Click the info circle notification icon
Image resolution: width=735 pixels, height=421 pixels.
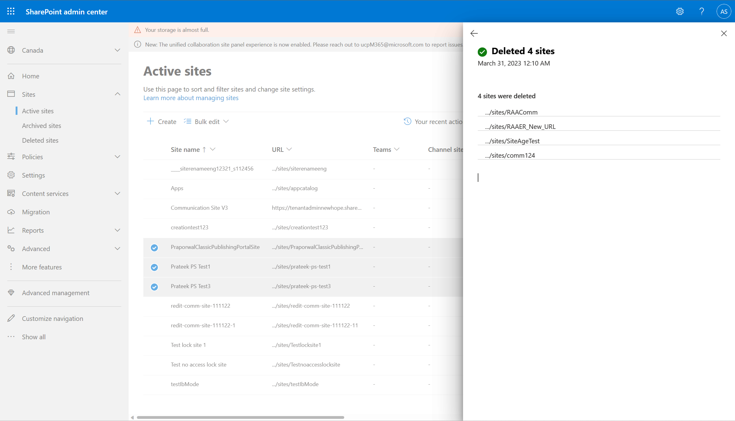pos(137,44)
